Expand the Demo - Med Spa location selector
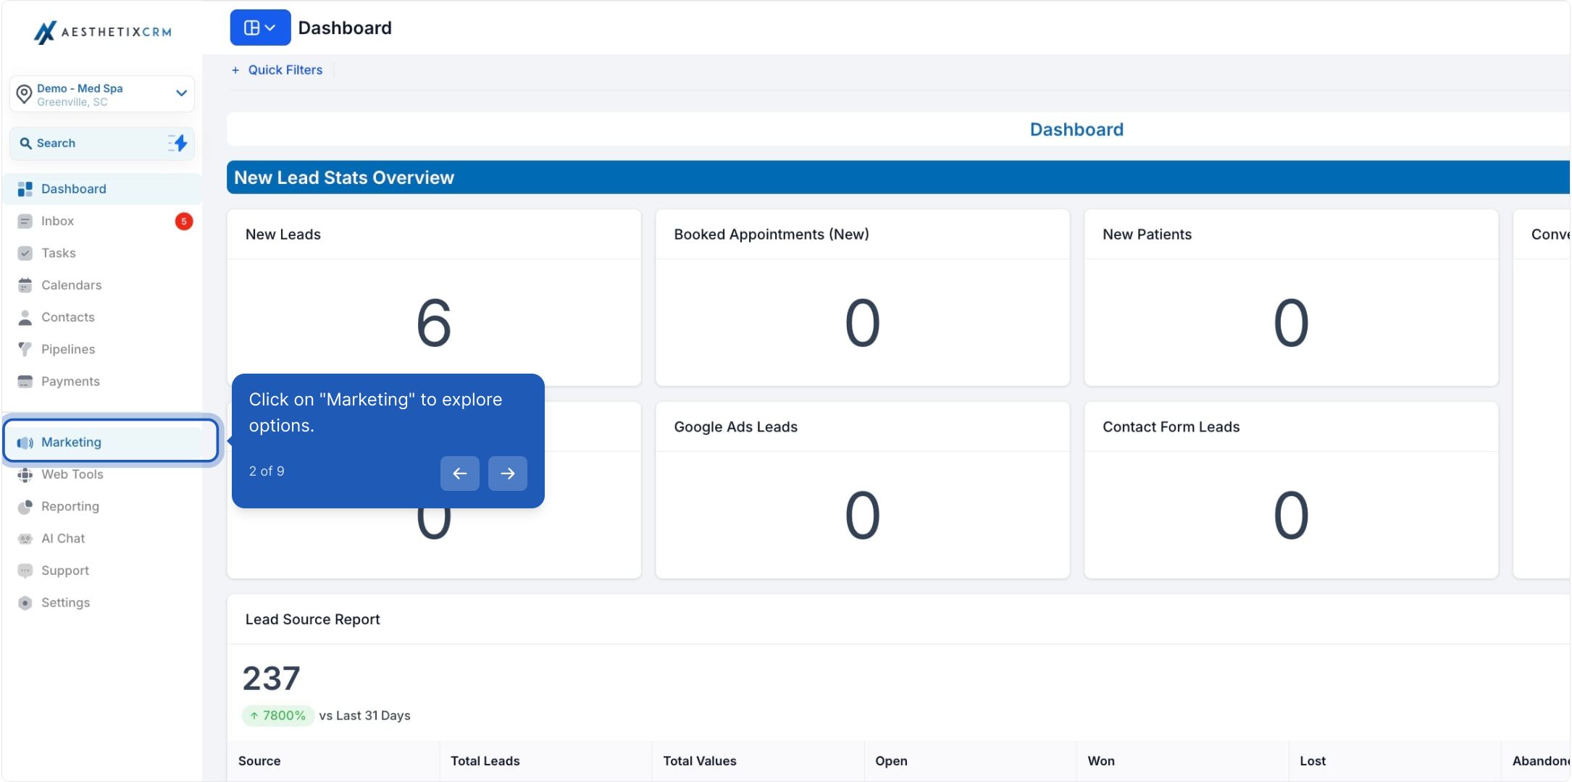Screen dimensions: 1572x782 click(x=102, y=94)
